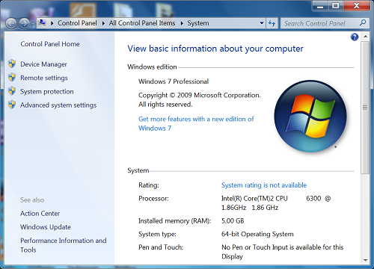
Task: Click shield icon beside Advanced system settings
Action: (x=12, y=105)
